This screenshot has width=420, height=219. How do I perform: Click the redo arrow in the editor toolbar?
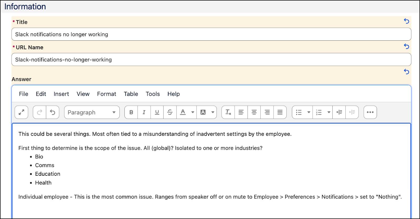pos(40,112)
